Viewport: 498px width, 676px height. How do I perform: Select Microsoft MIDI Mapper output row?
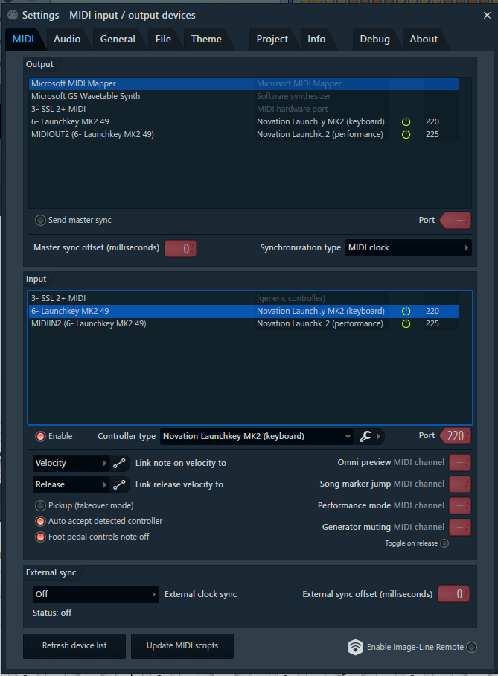pos(243,83)
